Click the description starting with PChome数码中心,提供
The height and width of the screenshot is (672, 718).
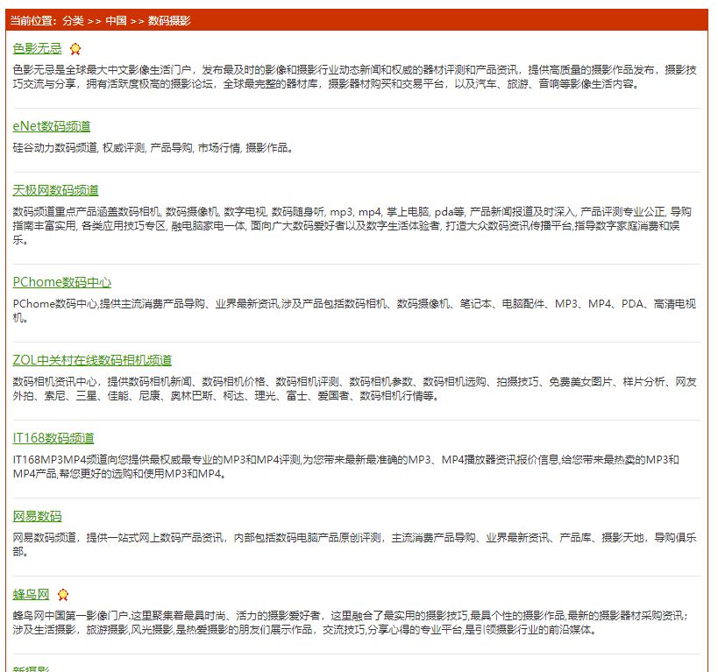click(x=354, y=310)
